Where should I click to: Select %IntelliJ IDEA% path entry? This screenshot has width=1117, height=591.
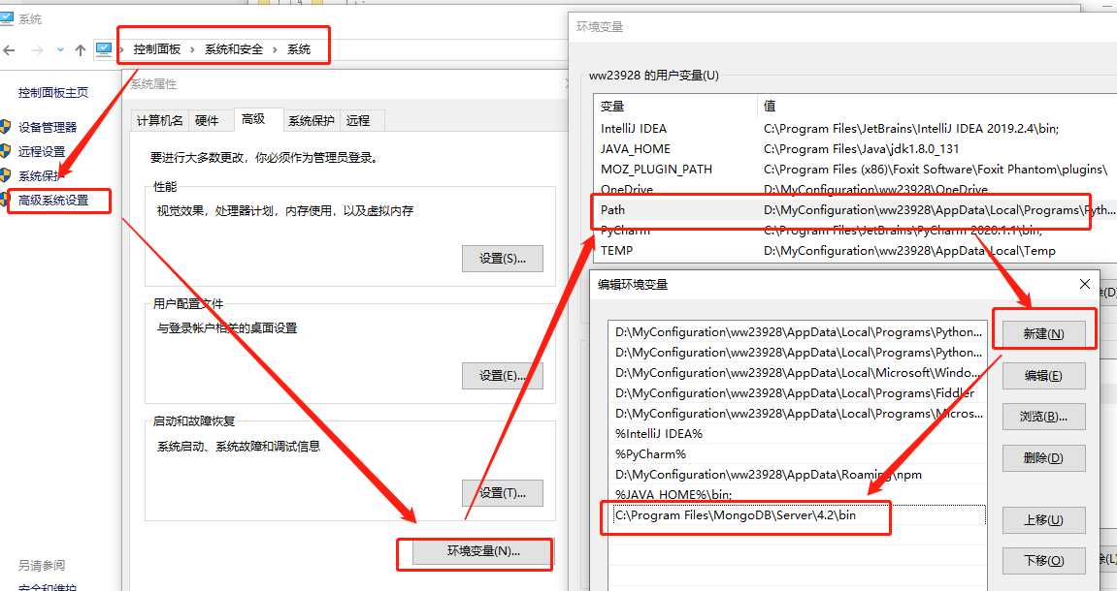click(798, 434)
